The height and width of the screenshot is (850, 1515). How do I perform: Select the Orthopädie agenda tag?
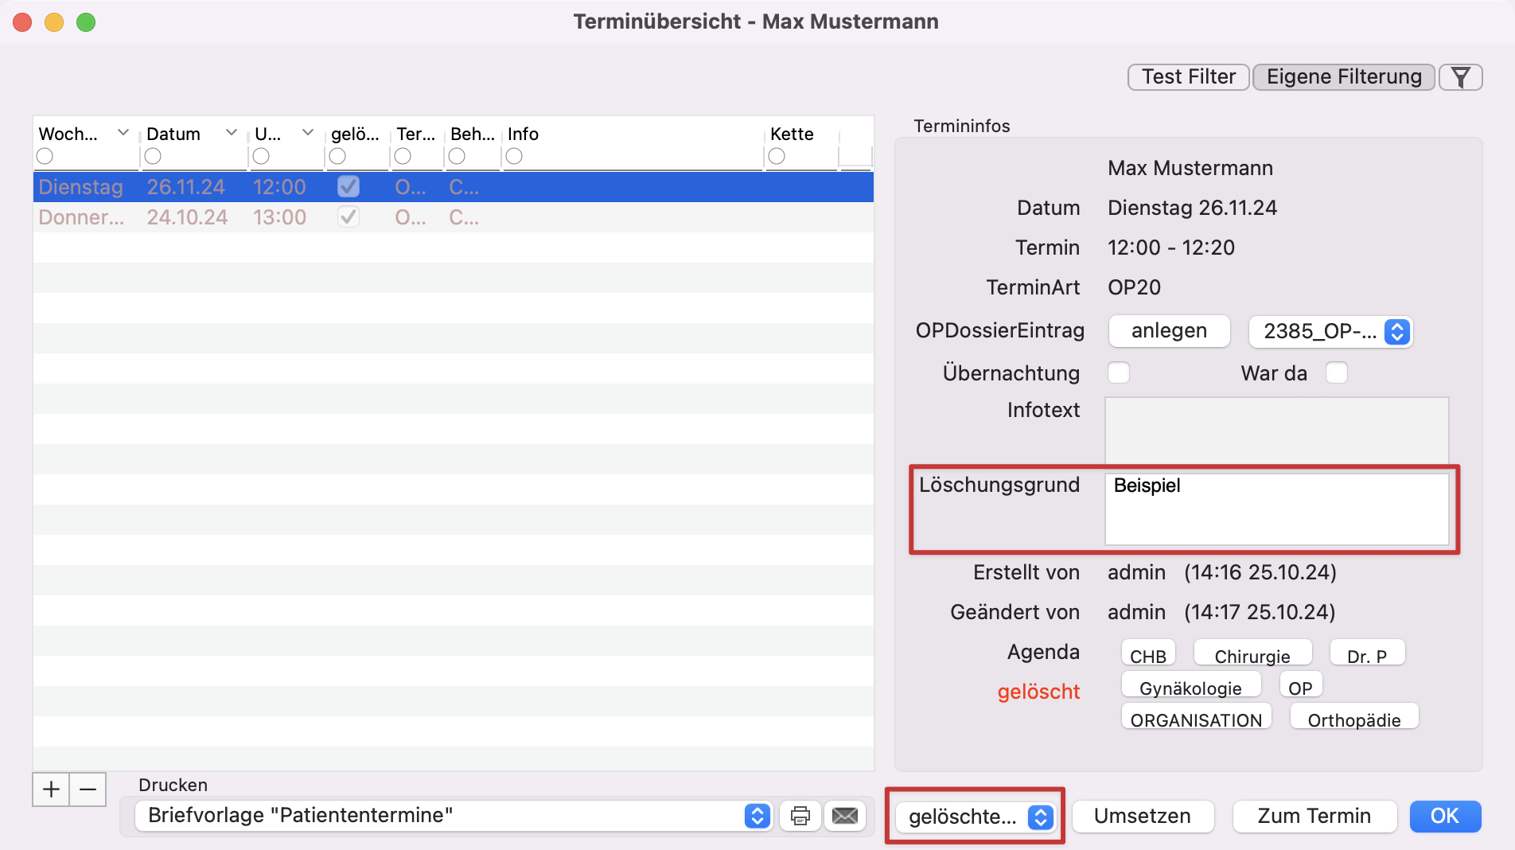1354,718
